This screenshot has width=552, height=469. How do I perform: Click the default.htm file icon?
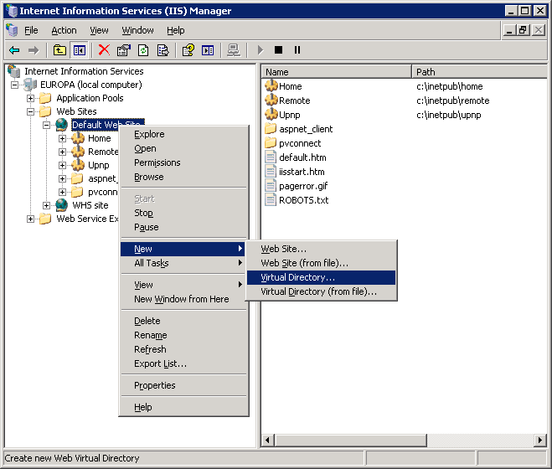tap(271, 157)
